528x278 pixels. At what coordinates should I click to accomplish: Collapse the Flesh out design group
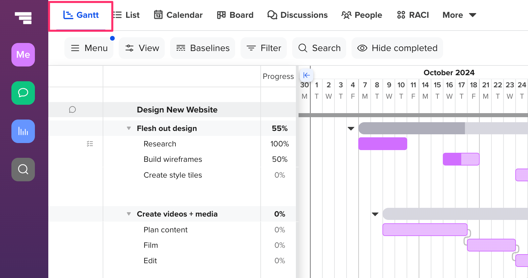tap(129, 128)
